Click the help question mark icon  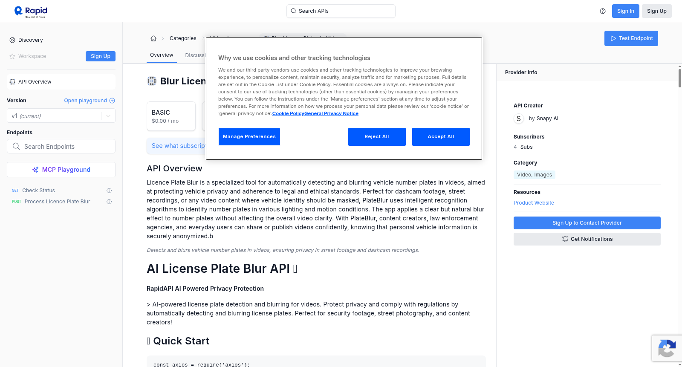point(603,11)
